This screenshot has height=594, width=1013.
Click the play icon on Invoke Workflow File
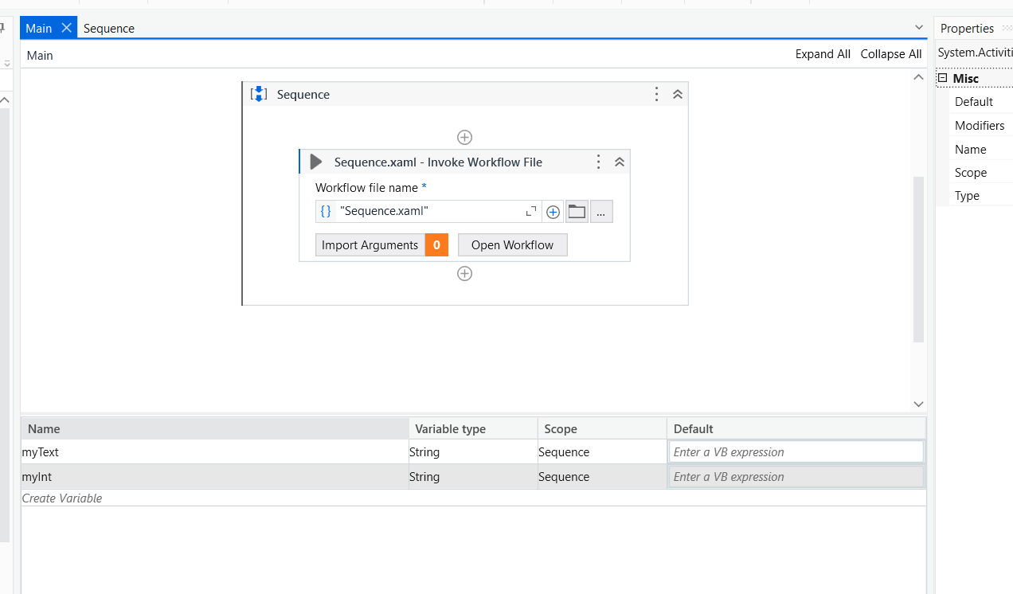[x=315, y=161]
